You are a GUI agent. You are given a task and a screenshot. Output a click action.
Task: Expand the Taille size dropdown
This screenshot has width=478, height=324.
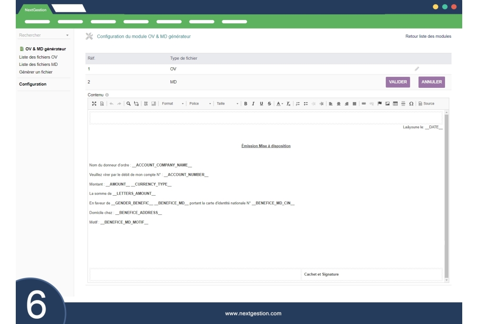pos(228,104)
